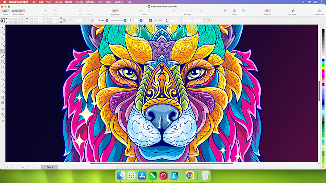Open the Table menu
Screen dimensions: 326x183
(x=109, y=2)
